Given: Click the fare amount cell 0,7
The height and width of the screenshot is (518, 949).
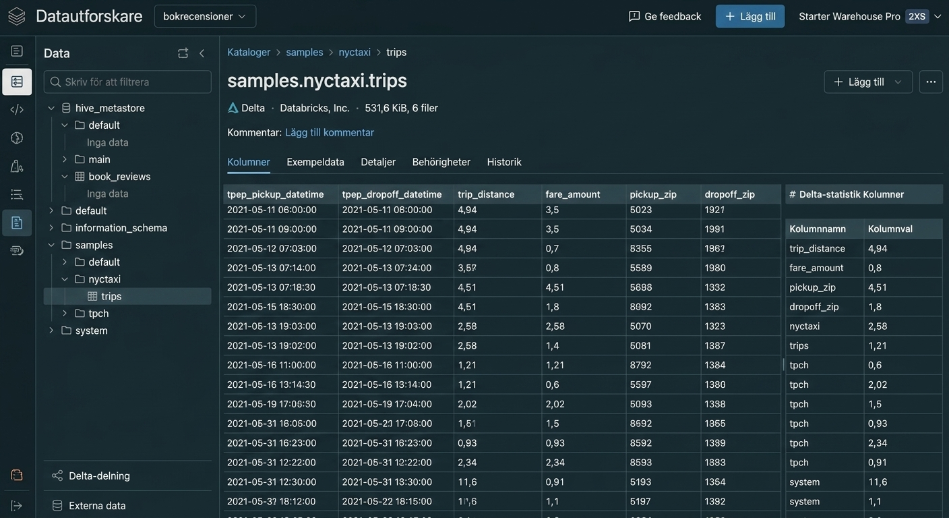Looking at the screenshot, I should 584,248.
